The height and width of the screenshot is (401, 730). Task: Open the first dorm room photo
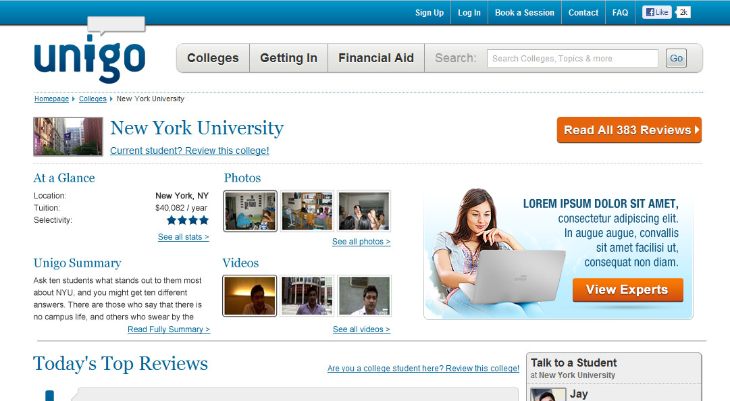pos(250,211)
